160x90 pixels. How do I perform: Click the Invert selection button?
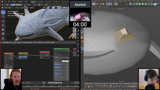coord(121,83)
